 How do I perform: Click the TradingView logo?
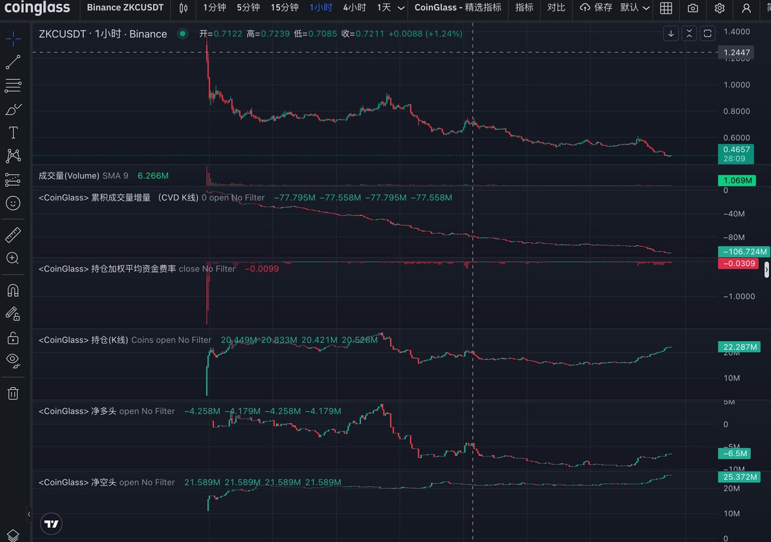click(51, 523)
